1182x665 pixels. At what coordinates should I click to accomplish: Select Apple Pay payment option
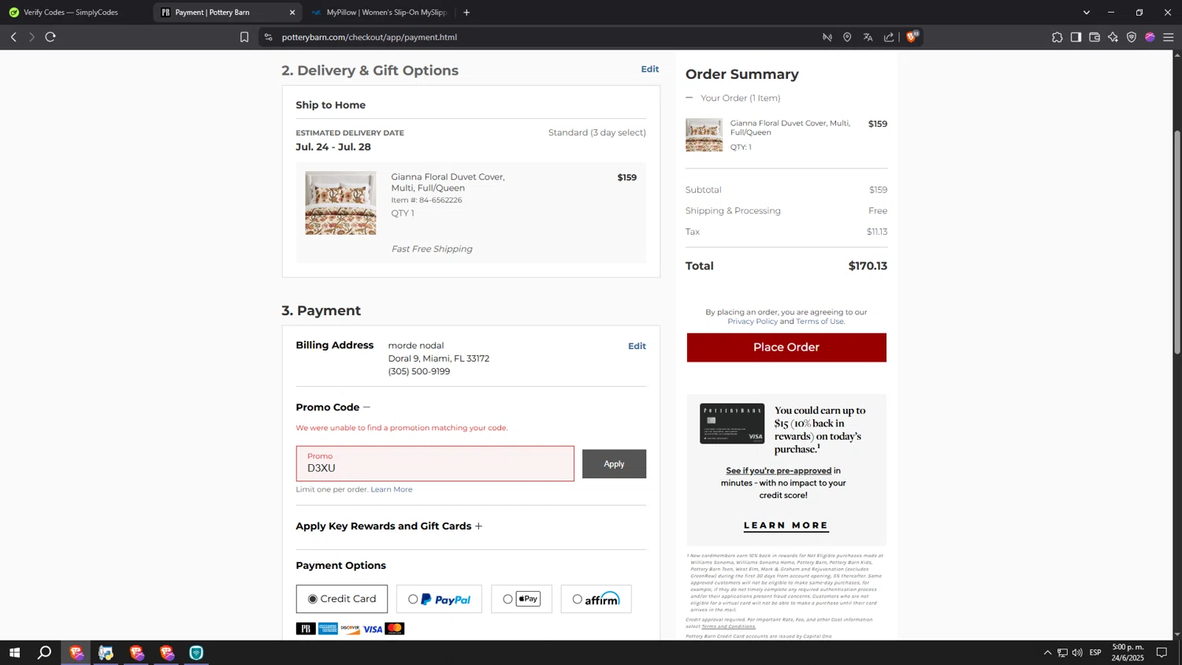(522, 599)
